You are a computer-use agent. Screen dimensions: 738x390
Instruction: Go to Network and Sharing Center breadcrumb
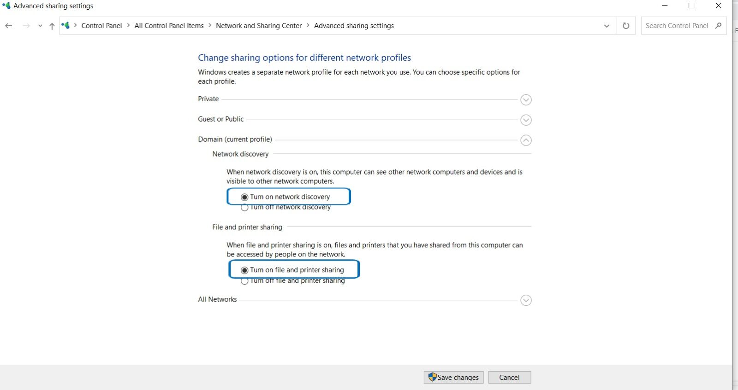click(258, 26)
